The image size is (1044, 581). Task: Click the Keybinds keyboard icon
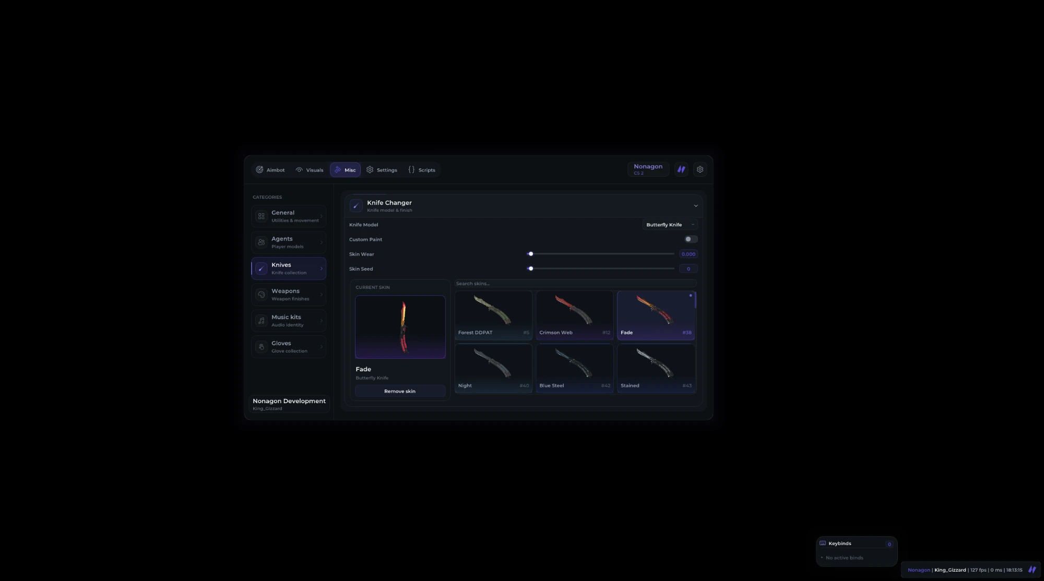pos(823,543)
